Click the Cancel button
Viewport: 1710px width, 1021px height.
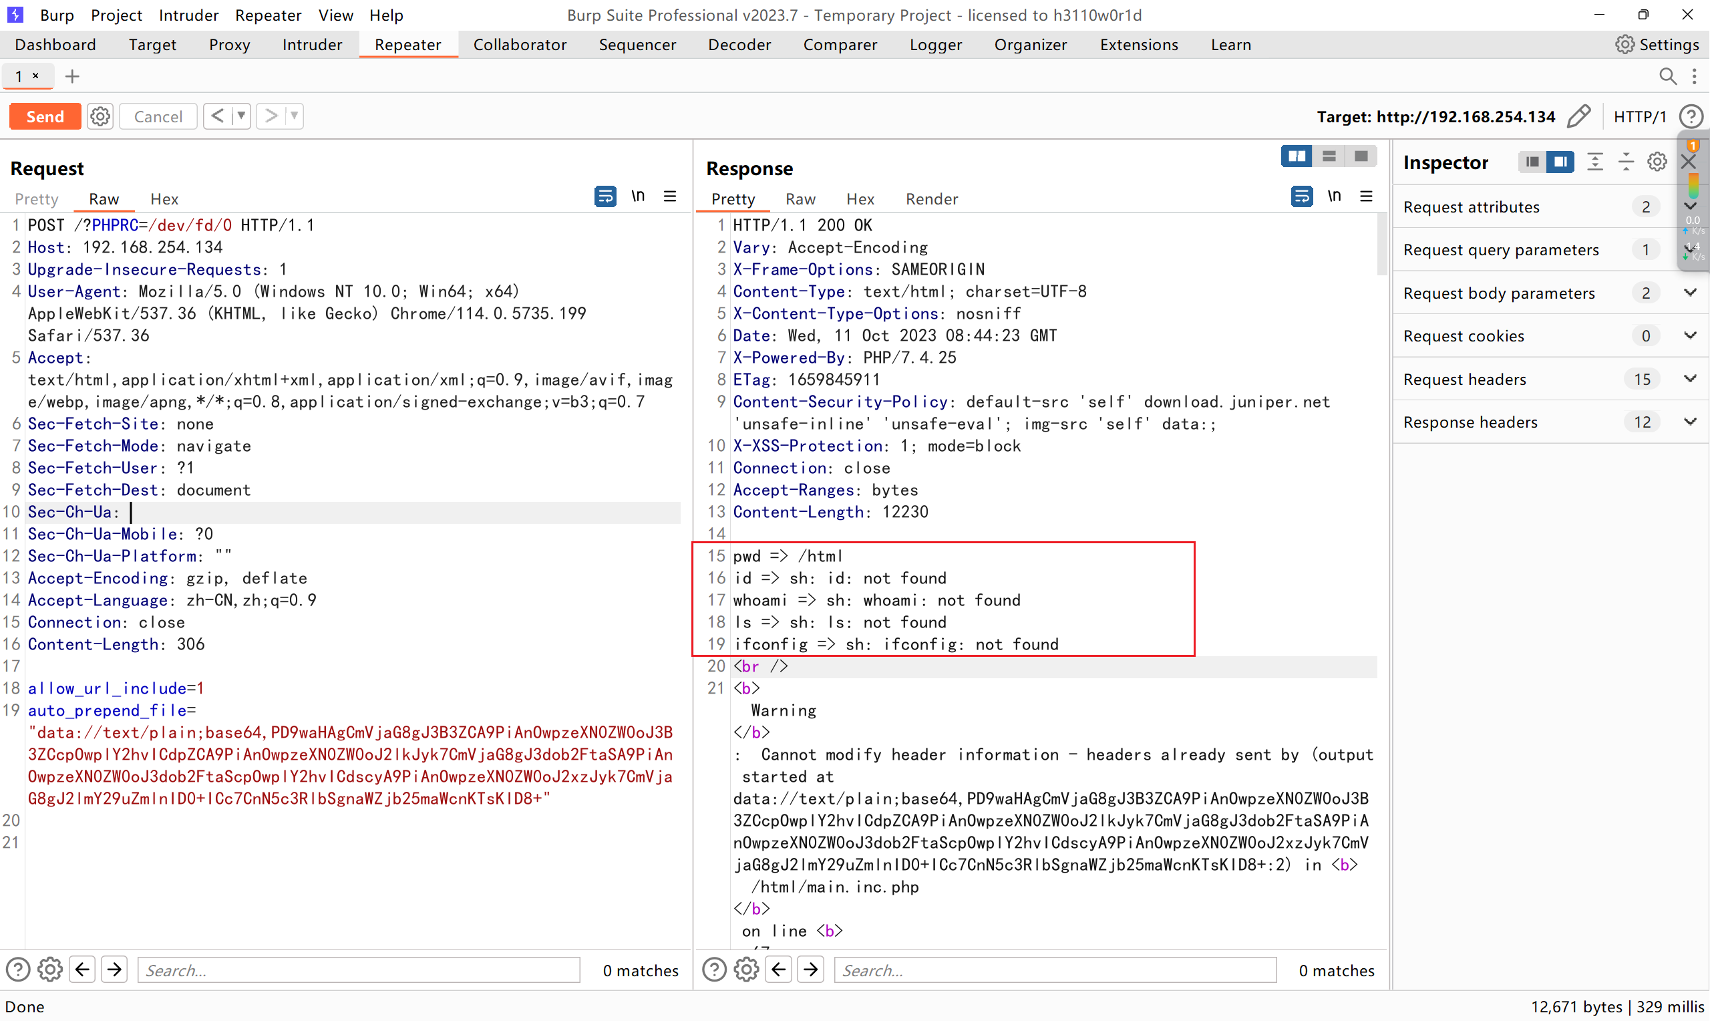point(158,116)
